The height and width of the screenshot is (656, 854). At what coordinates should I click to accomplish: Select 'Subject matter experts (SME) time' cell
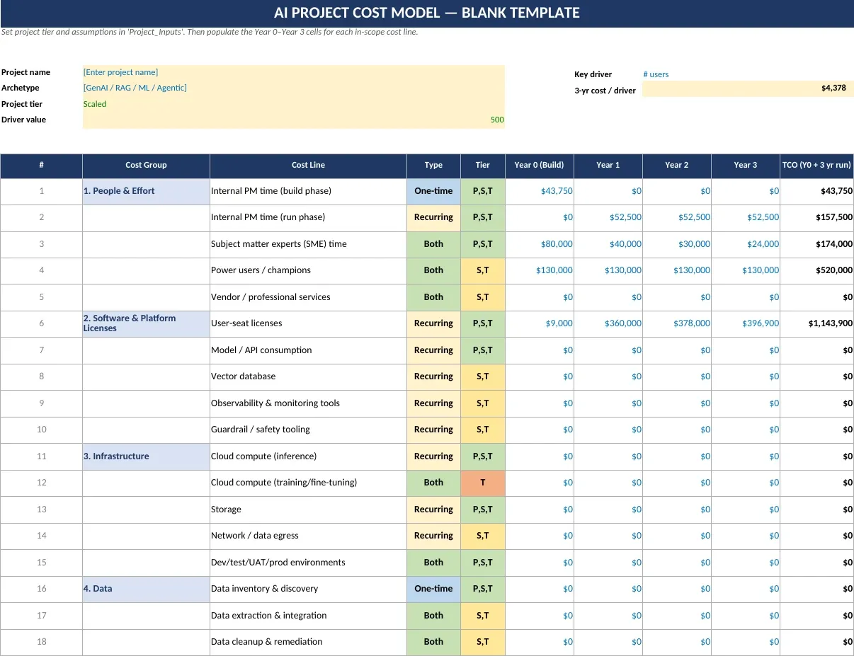click(308, 244)
